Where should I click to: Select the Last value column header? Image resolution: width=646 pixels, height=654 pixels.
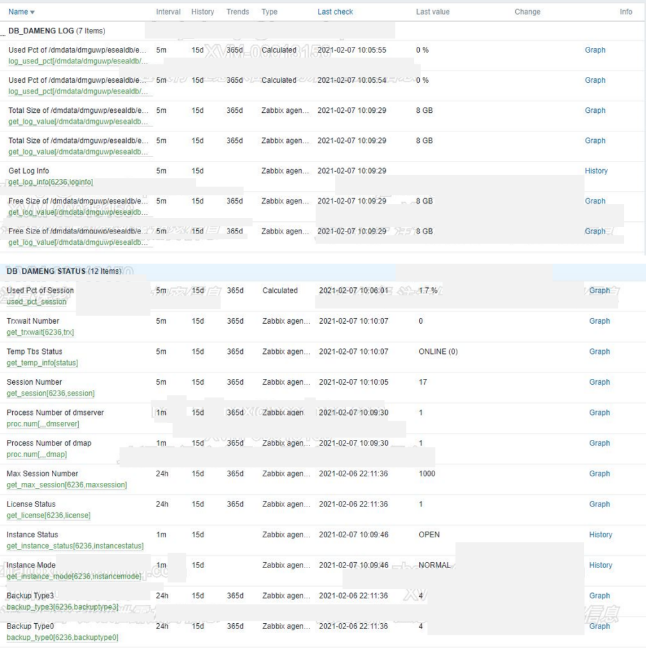coord(433,12)
